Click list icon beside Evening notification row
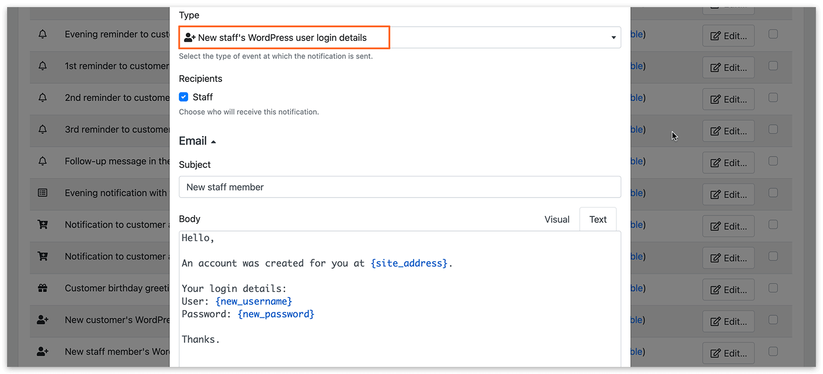This screenshot has width=823, height=374. coord(43,193)
